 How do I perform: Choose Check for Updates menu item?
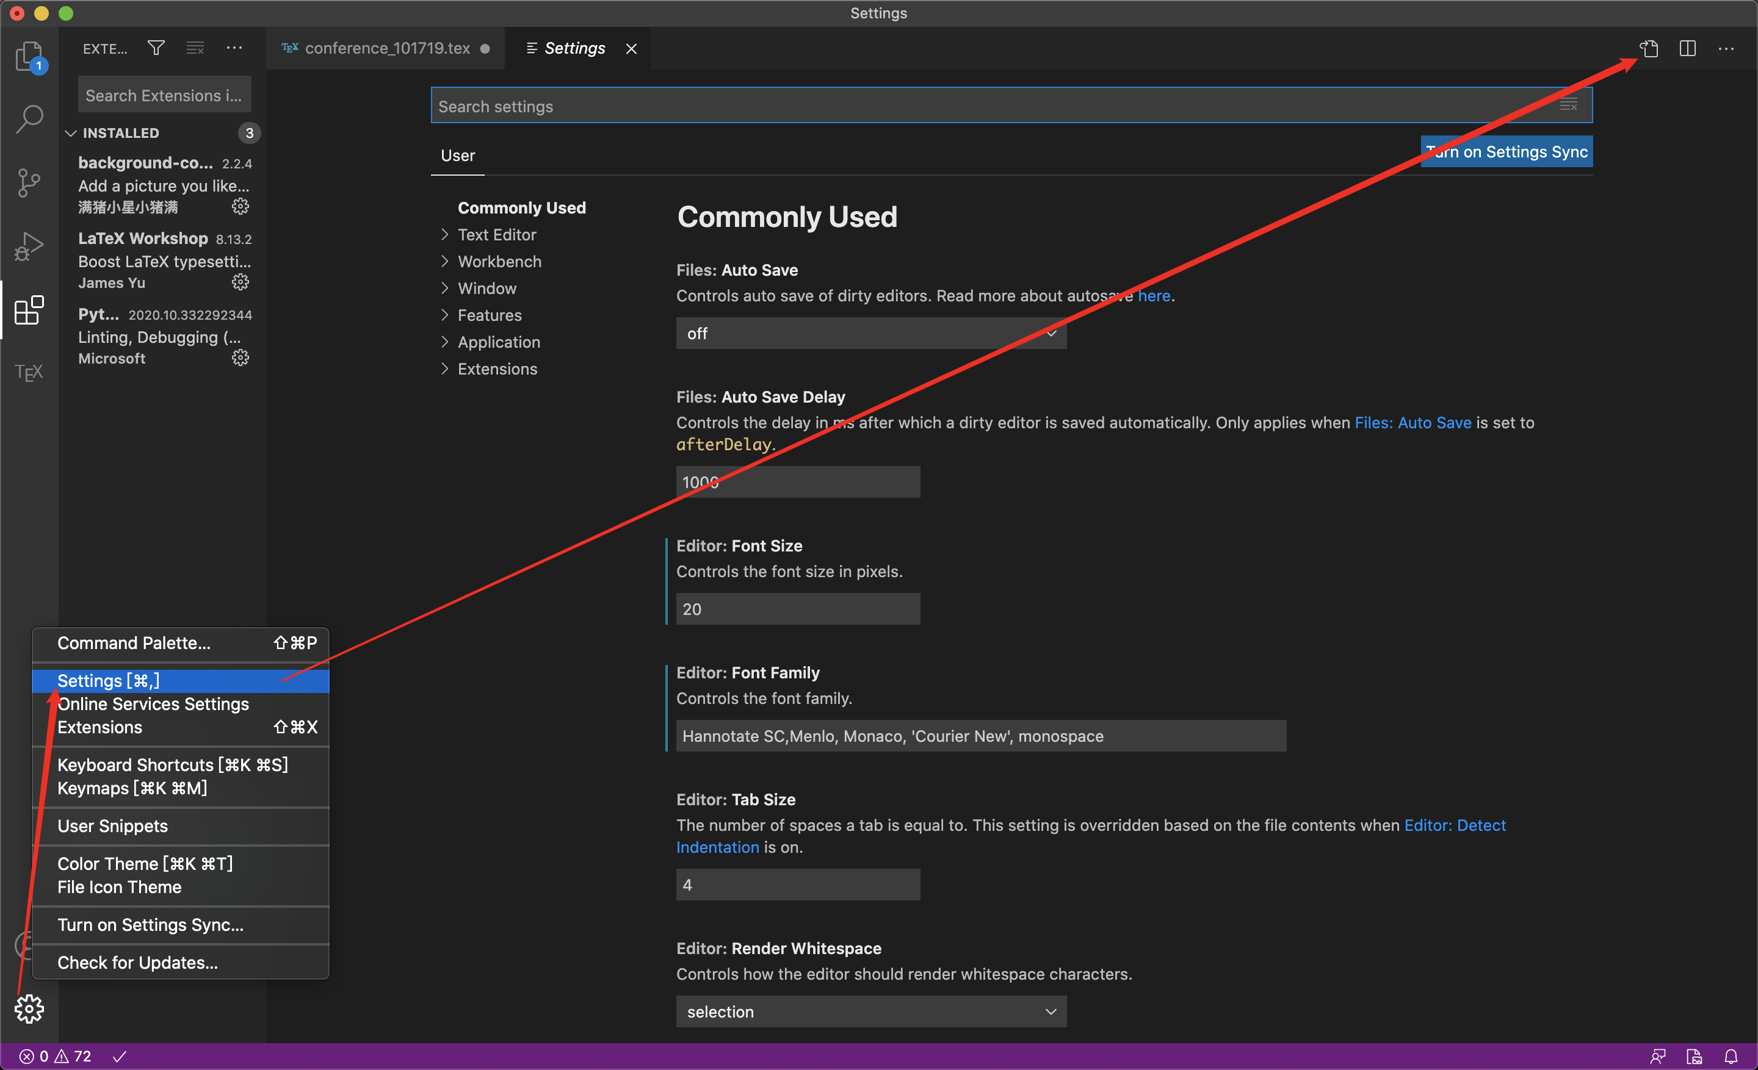(181, 963)
